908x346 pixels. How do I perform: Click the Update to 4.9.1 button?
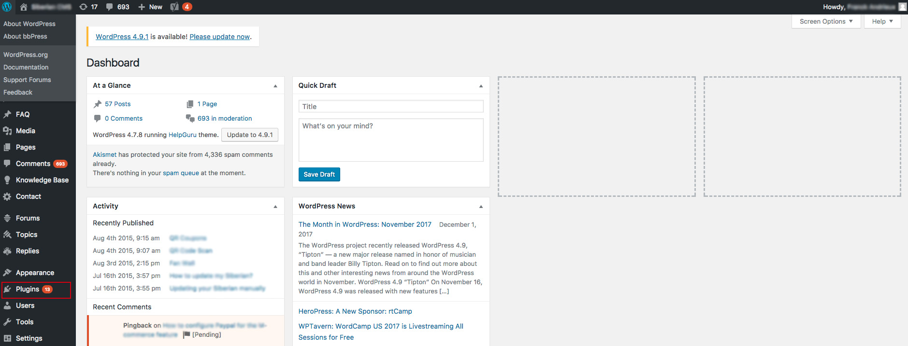(x=249, y=135)
